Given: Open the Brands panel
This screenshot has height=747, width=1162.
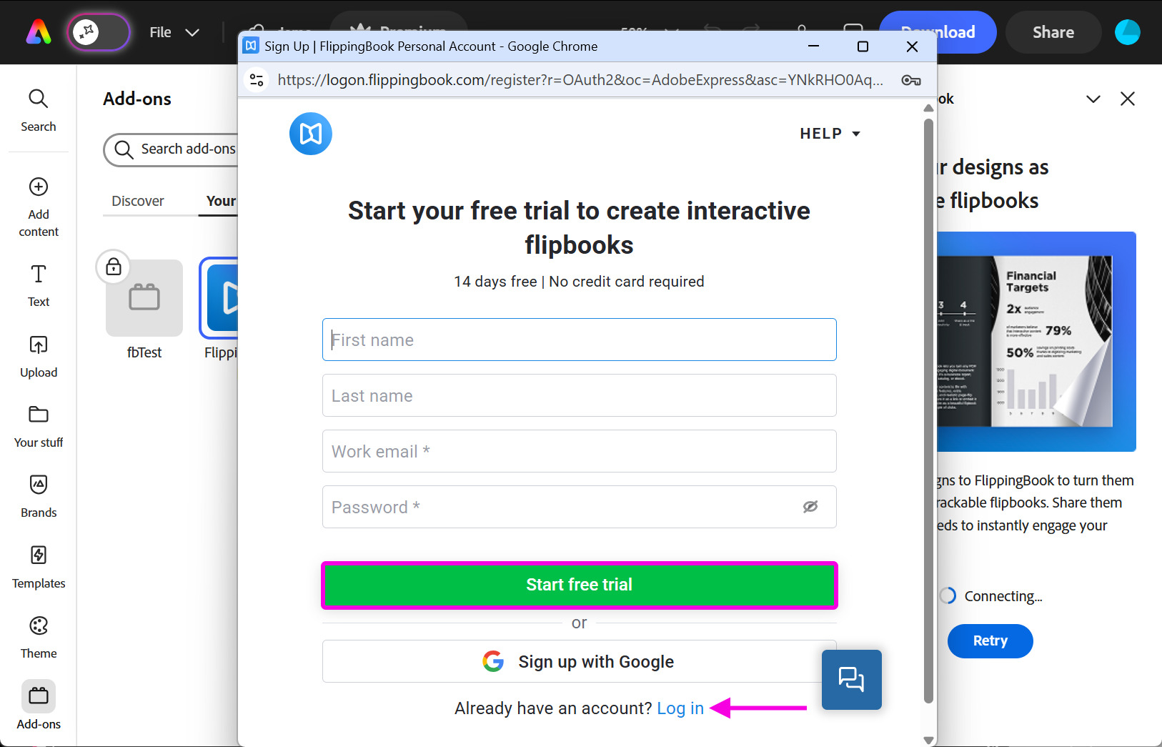Looking at the screenshot, I should 38,497.
